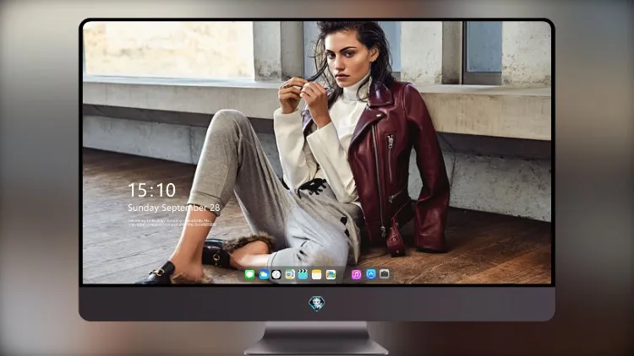Open the files and photos app in dock
This screenshot has width=634, height=356.
331,274
